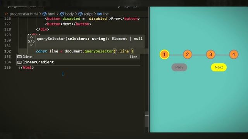Viewport: 248px width, 139px height.
Task: Click line number 132 in gutter
Action: (8, 51)
